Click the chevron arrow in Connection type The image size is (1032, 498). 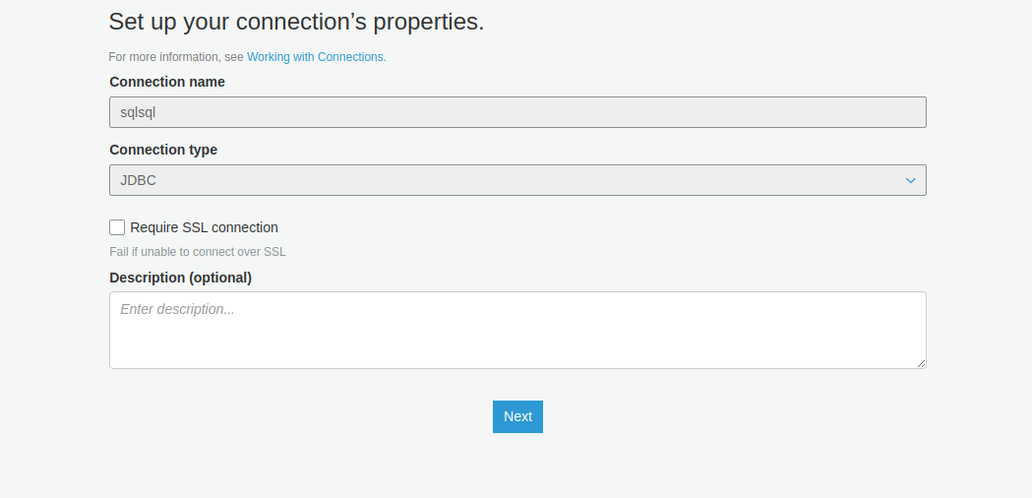tap(910, 180)
